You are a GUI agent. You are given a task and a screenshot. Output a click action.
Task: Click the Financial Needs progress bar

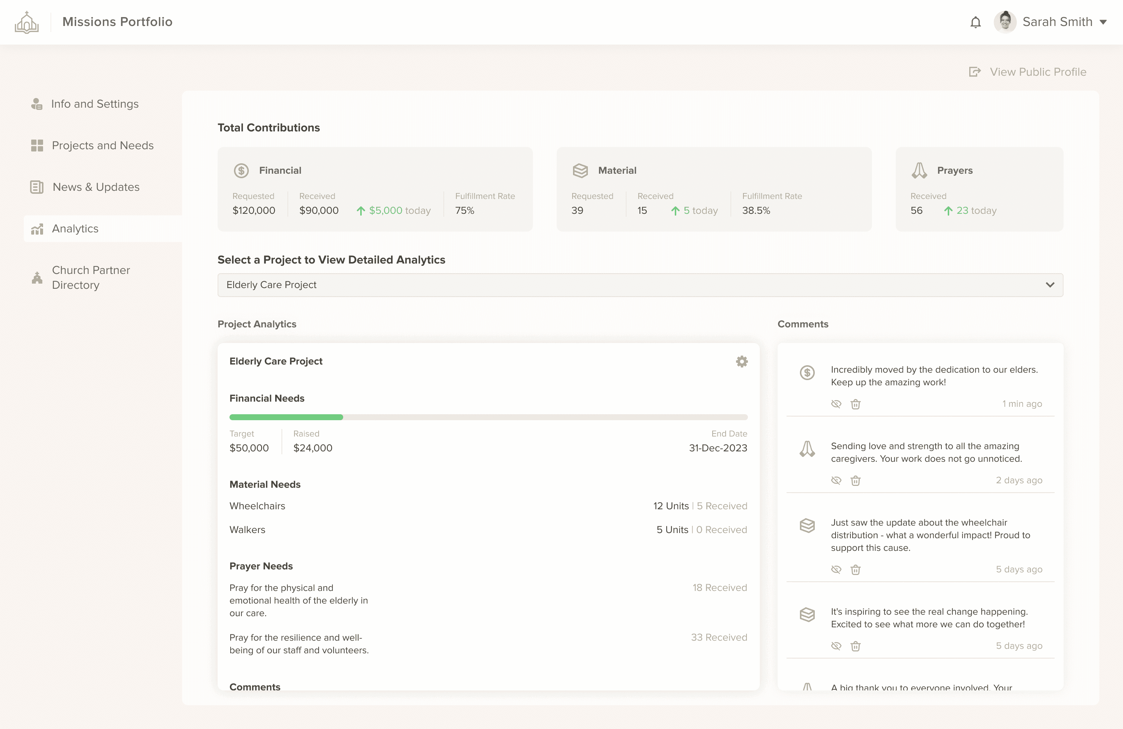(488, 417)
